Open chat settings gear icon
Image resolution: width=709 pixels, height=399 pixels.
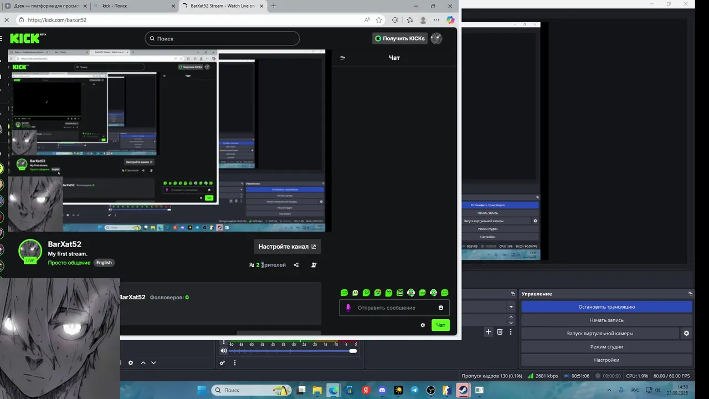[x=423, y=325]
